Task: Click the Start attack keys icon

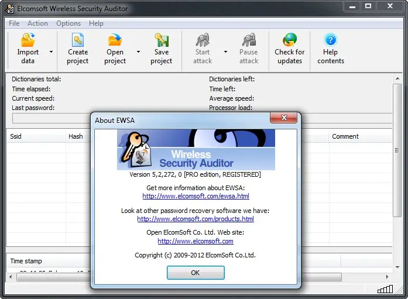Action: coord(203,40)
